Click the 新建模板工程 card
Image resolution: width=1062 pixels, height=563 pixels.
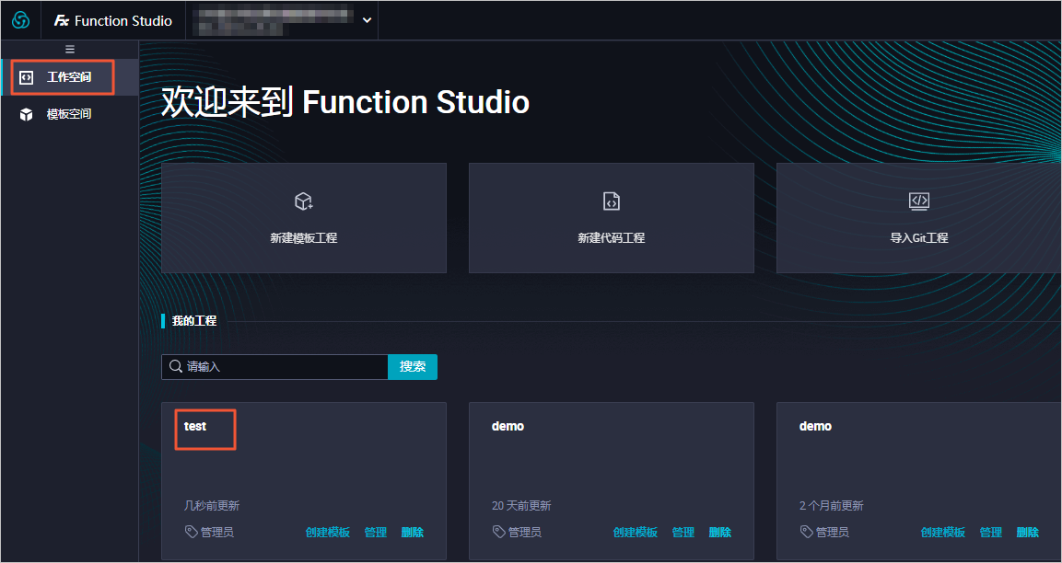coord(303,218)
